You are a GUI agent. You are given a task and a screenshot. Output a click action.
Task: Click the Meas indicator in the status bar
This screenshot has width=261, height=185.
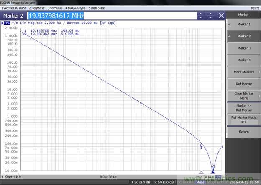click(x=200, y=182)
